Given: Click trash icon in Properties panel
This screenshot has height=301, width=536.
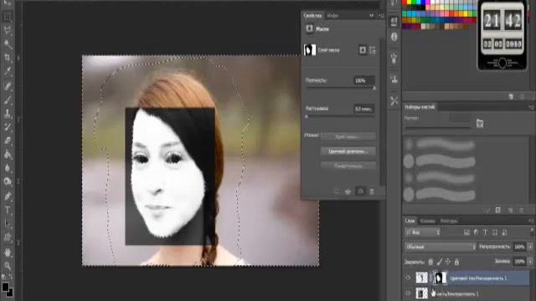Looking at the screenshot, I should [372, 191].
